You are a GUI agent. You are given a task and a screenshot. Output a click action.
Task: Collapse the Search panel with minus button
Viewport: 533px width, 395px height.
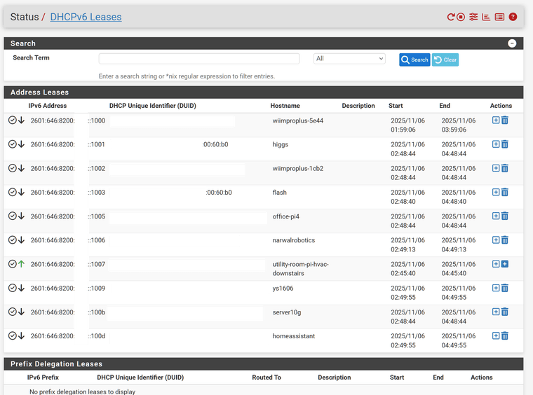512,43
